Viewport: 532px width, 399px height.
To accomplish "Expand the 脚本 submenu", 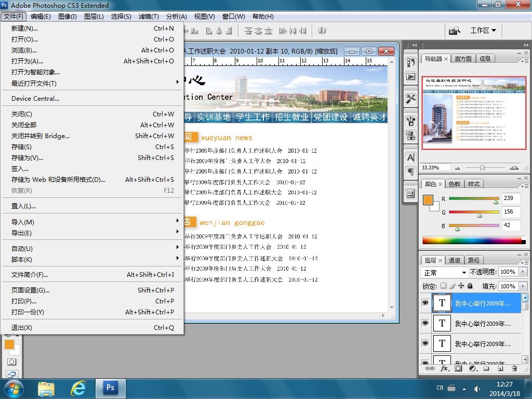I will 92,260.
